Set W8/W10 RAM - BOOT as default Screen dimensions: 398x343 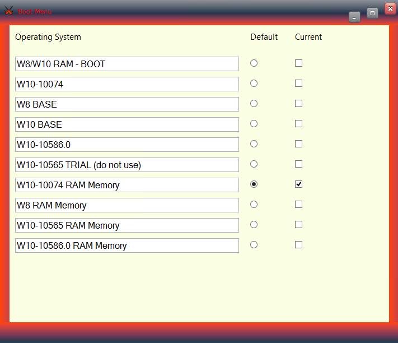pyautogui.click(x=254, y=63)
